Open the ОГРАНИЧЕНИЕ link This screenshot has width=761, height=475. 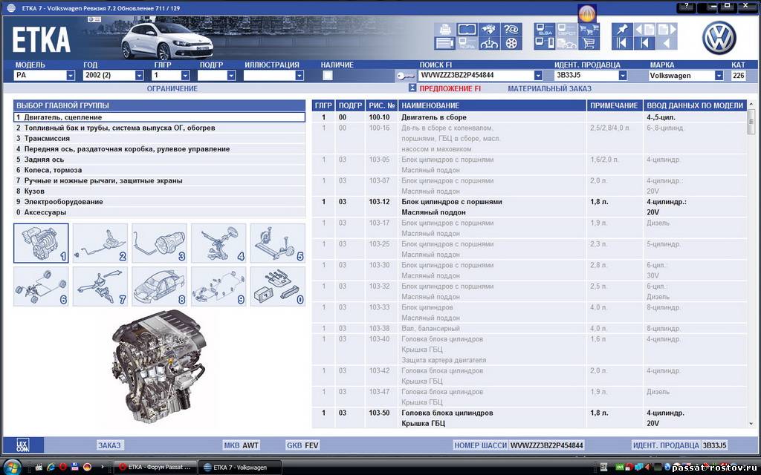[x=172, y=89]
